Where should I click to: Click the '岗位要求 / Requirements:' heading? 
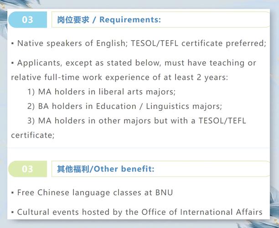[x=109, y=20]
